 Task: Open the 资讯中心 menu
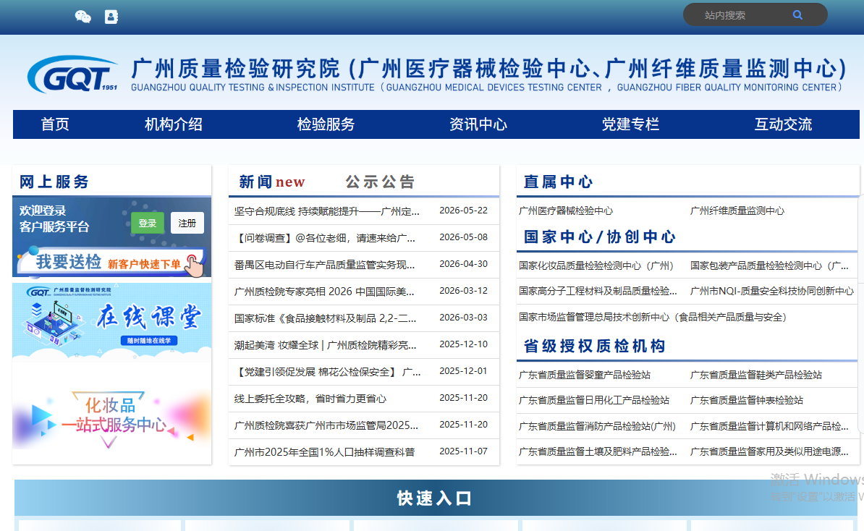tap(478, 124)
